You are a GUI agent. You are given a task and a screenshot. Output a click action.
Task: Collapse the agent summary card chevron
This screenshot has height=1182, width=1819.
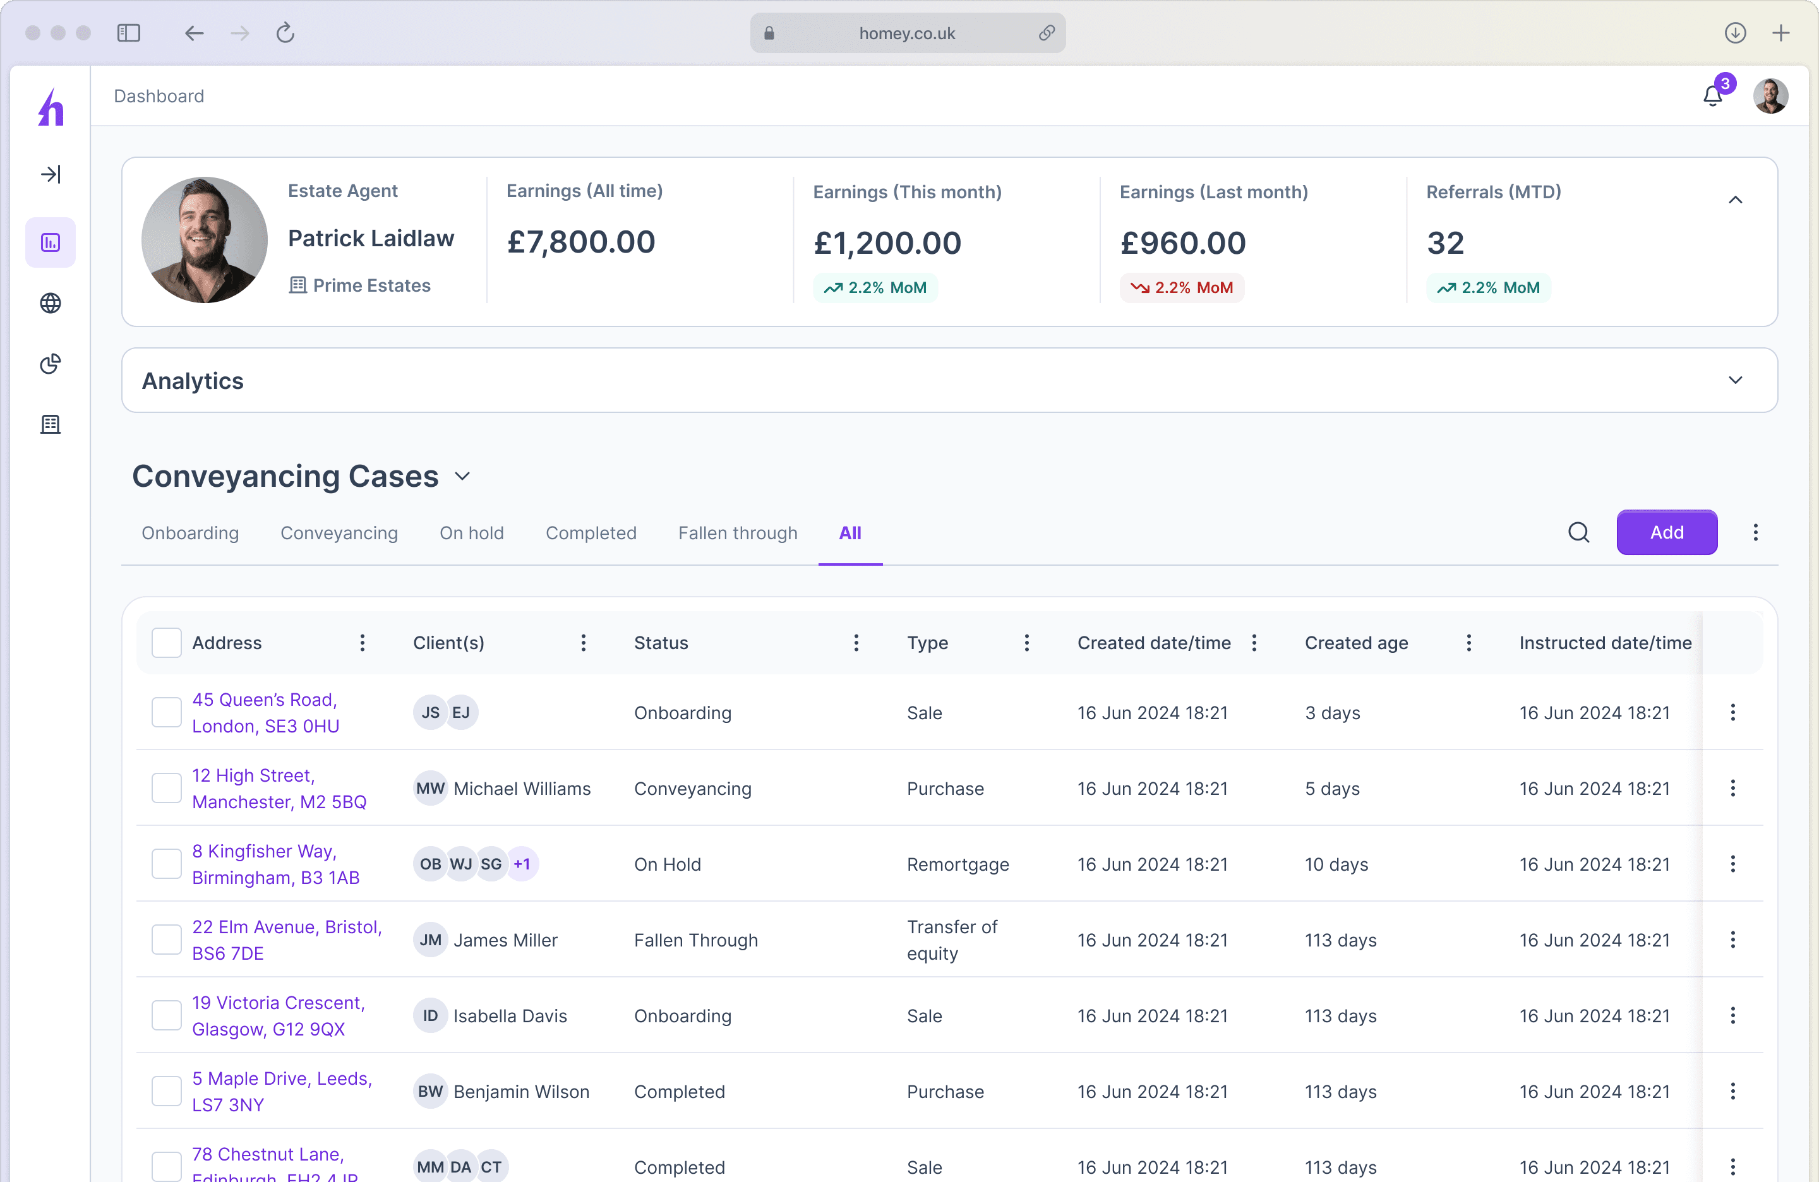(1735, 200)
